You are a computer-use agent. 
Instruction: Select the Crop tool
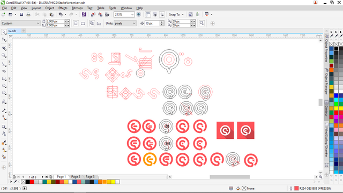pos(4,48)
